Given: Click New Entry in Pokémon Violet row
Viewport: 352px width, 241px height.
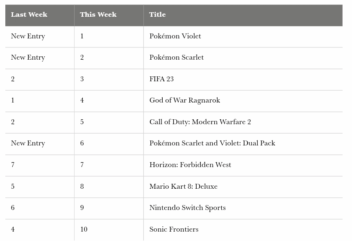Looking at the screenshot, I should [x=28, y=36].
